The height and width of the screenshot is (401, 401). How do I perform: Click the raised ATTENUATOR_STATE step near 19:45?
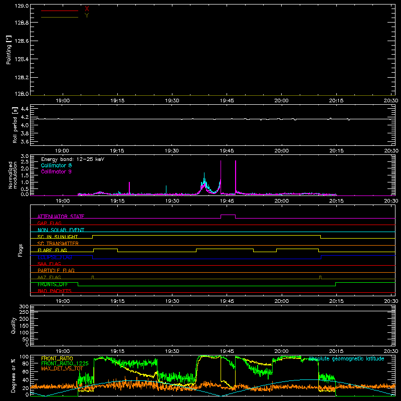coord(228,215)
